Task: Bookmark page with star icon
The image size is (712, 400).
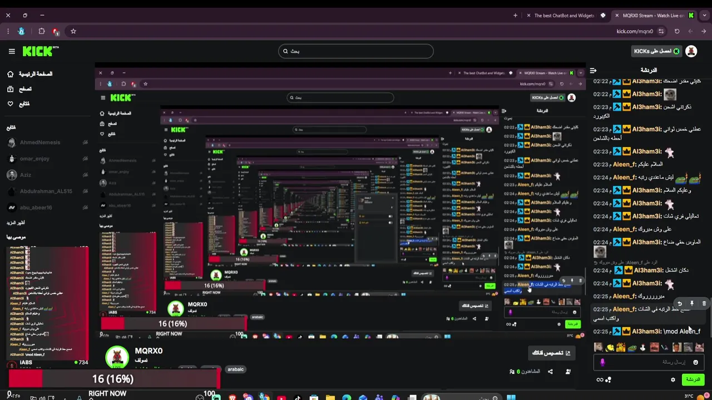Action: pos(73,32)
